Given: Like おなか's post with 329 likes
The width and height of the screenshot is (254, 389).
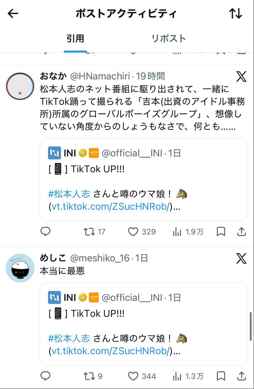Looking at the screenshot, I should pyautogui.click(x=133, y=232).
